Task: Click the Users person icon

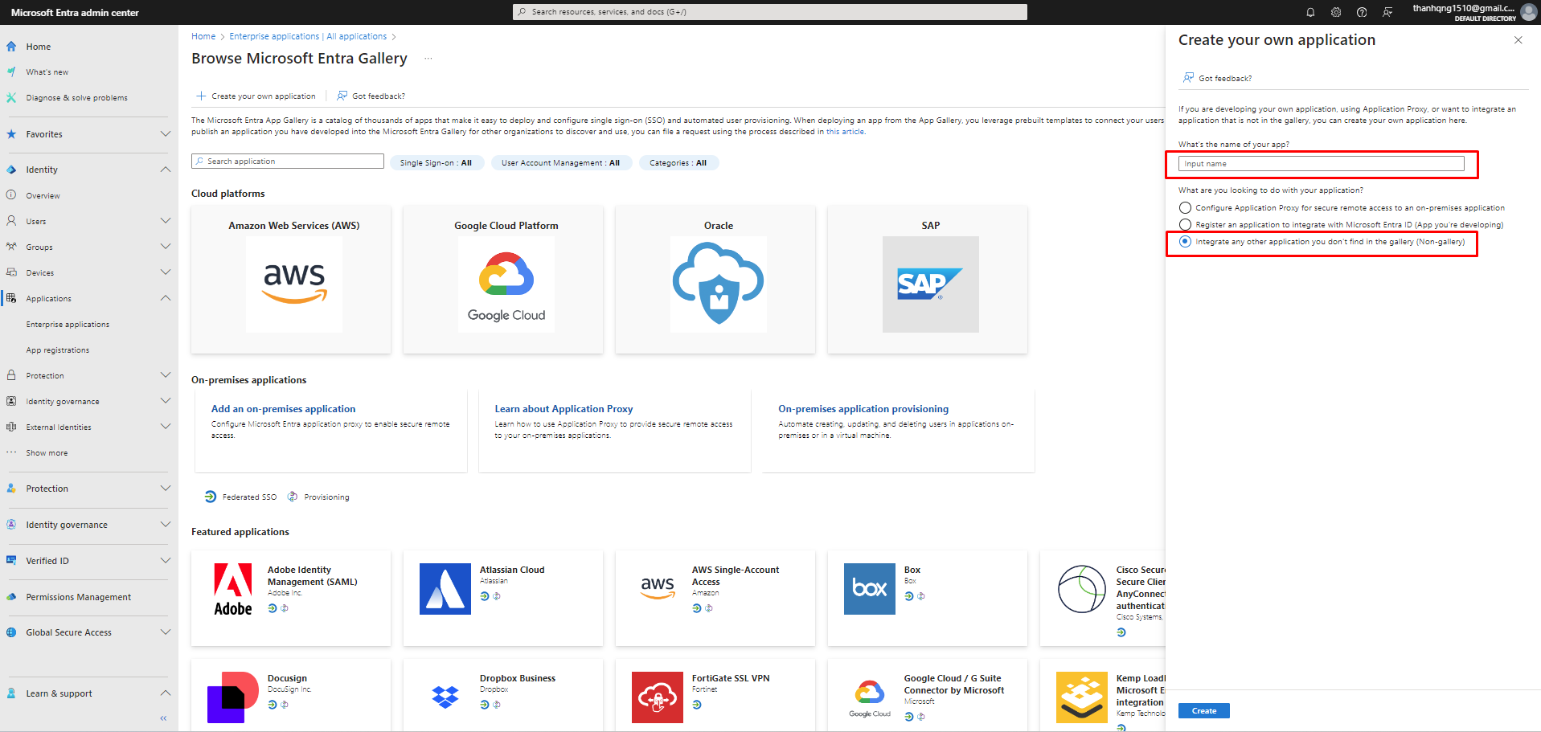Action: pos(11,221)
